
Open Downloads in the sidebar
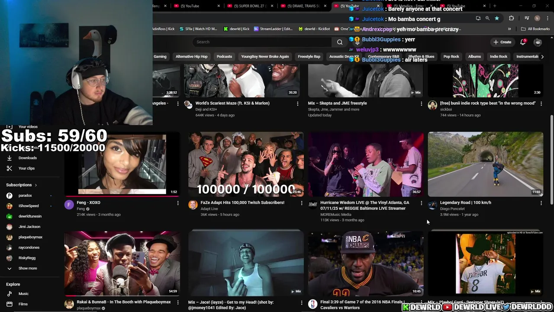coord(28,158)
